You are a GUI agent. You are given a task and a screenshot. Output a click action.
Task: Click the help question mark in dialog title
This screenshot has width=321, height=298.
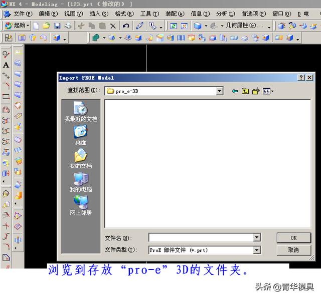click(301, 78)
